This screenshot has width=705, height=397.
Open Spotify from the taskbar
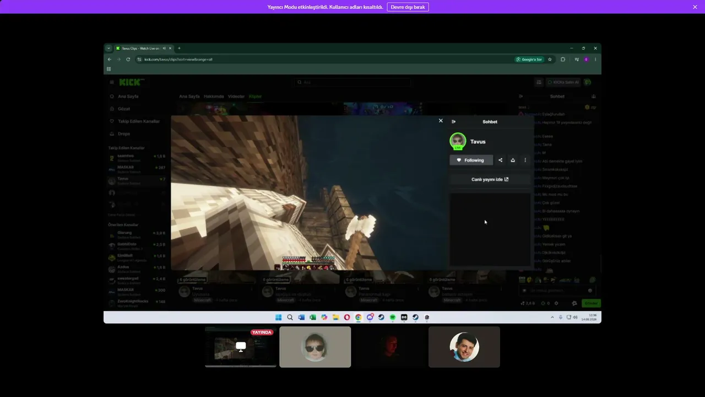393,317
